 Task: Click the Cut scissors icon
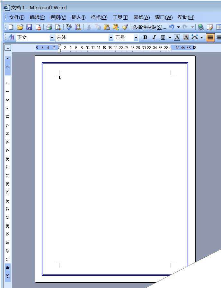(89, 27)
